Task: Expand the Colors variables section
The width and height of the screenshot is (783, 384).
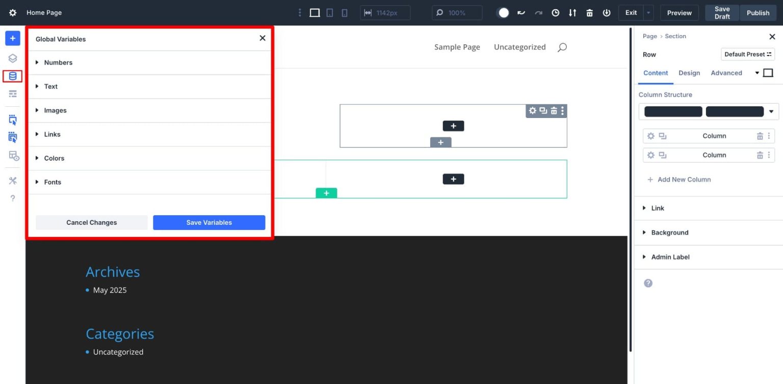Action: tap(54, 158)
